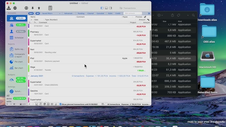Open OBS alias folder on desktop
The width and height of the screenshot is (226, 127).
tap(209, 34)
